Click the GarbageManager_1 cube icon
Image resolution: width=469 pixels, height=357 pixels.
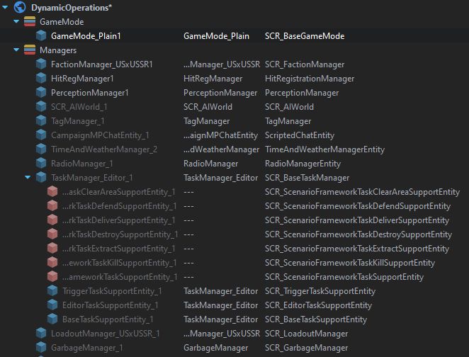click(x=41, y=347)
